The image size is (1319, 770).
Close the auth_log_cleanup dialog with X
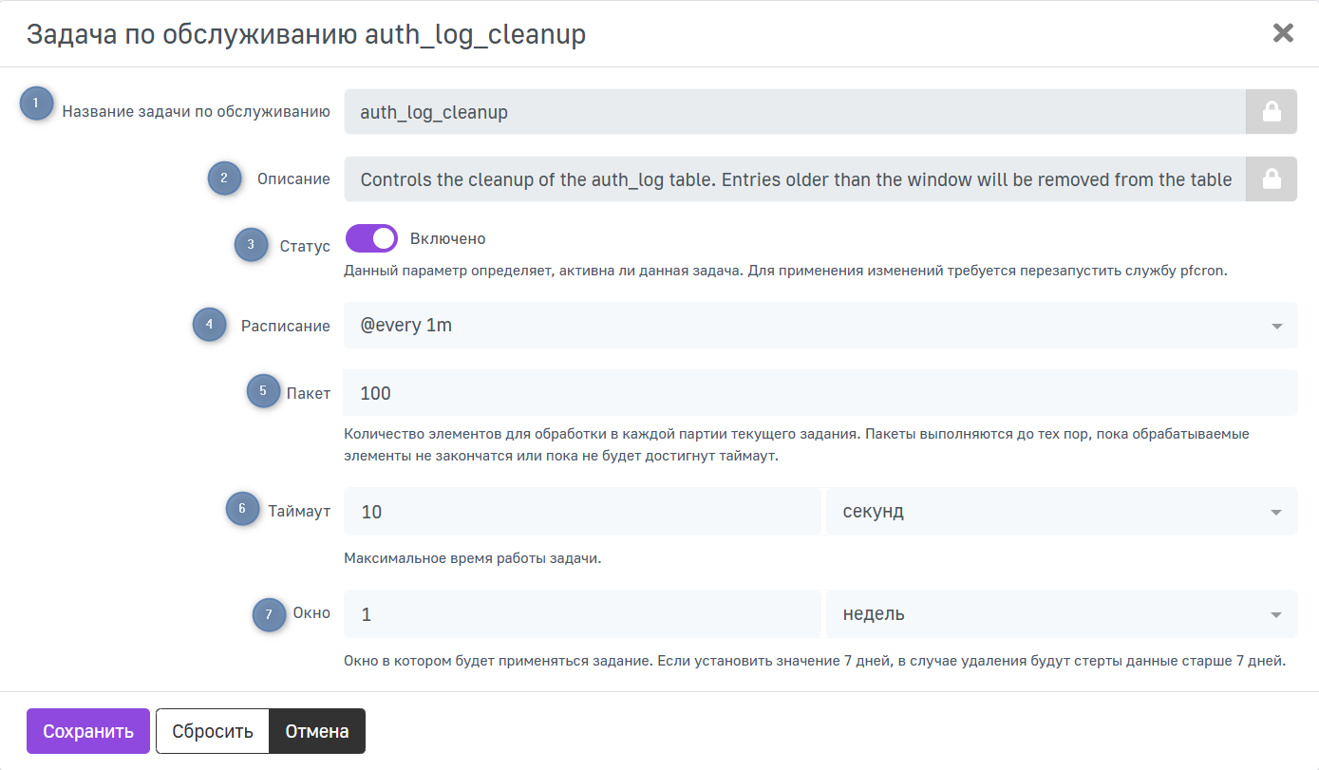(x=1283, y=33)
